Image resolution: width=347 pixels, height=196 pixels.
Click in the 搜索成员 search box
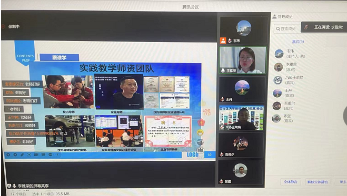pos(287,28)
